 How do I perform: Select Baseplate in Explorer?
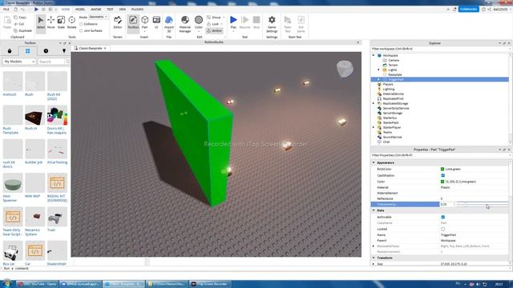pyautogui.click(x=394, y=74)
